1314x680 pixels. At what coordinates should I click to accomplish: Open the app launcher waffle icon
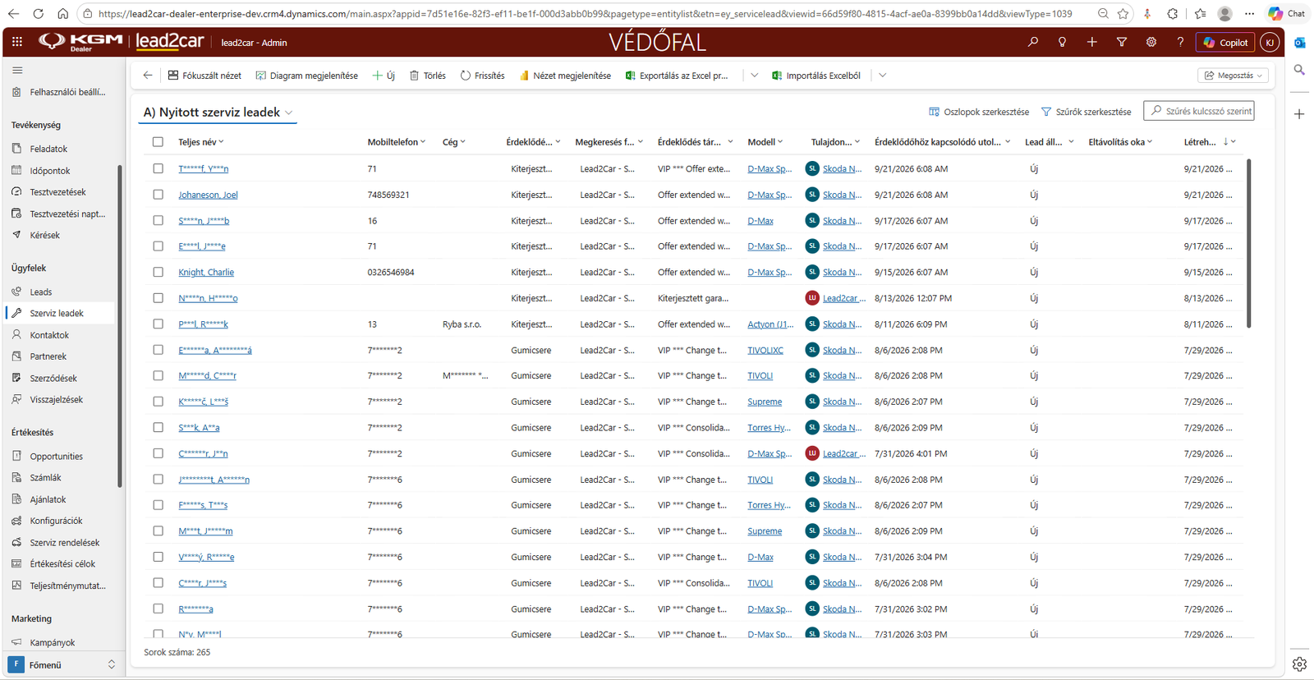(17, 42)
